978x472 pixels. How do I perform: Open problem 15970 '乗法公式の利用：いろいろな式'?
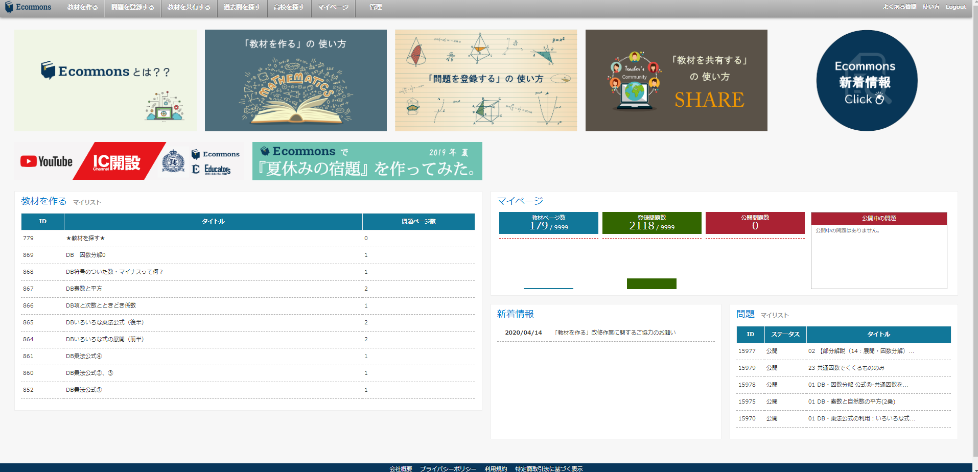(844, 419)
